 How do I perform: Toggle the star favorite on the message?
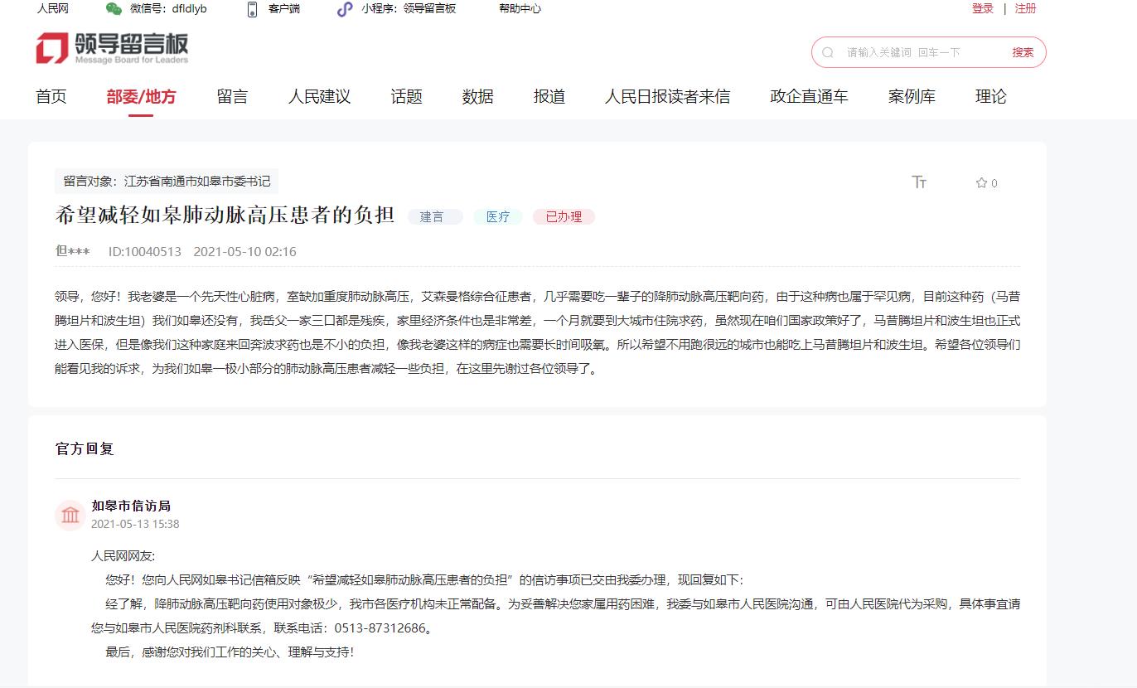click(x=980, y=183)
